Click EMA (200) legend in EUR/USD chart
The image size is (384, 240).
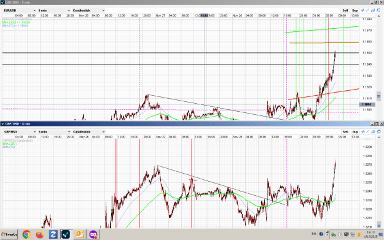click(x=16, y=22)
